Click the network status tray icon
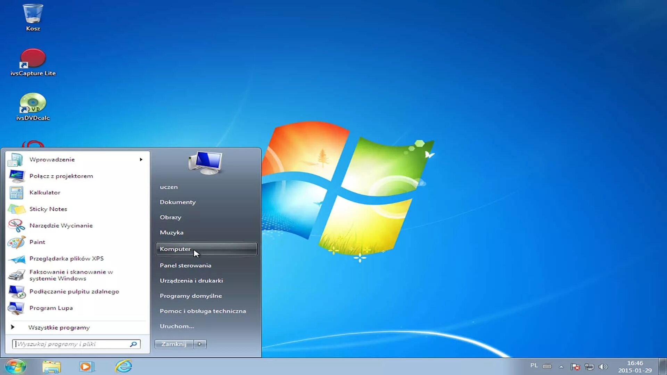 pos(589,367)
